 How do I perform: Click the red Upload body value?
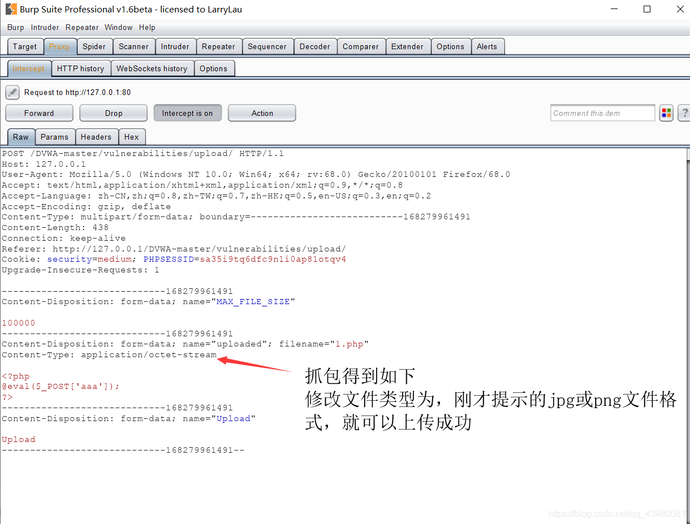[19, 439]
